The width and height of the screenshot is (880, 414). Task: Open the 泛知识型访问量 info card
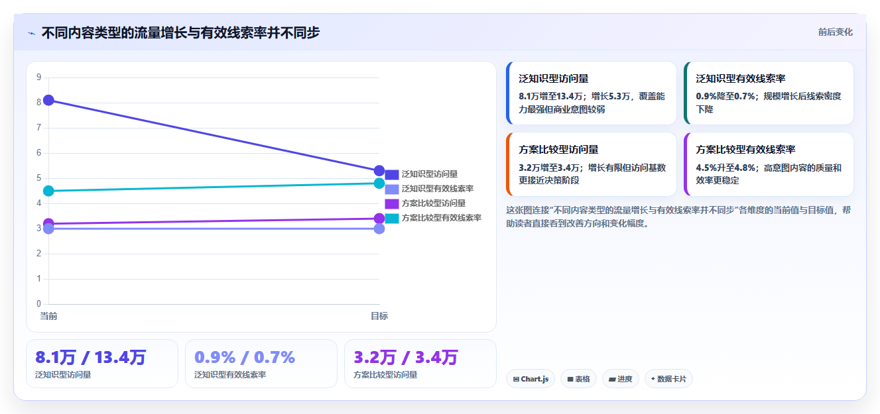591,93
